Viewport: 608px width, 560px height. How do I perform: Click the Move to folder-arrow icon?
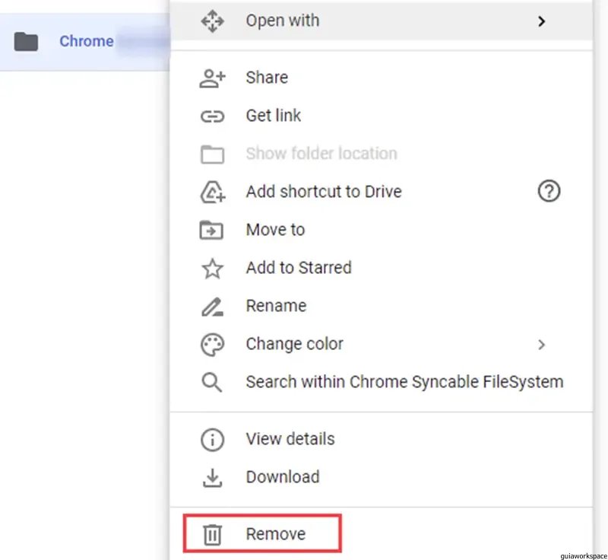pos(211,230)
